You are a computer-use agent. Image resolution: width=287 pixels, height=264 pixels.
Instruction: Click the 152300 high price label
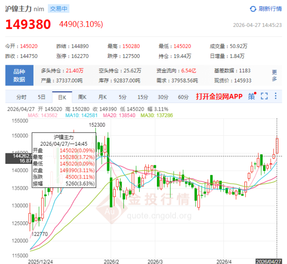point(97,125)
